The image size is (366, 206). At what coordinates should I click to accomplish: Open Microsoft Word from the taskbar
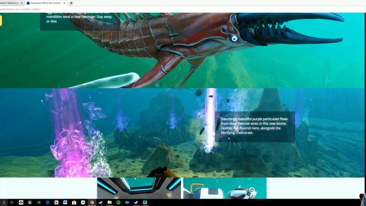point(65,203)
